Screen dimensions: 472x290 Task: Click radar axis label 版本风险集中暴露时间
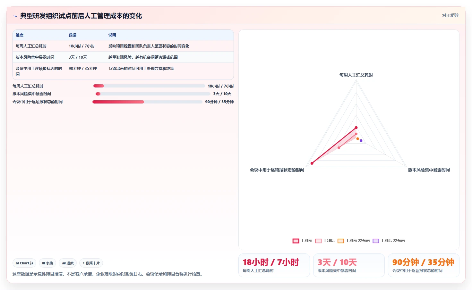point(429,170)
